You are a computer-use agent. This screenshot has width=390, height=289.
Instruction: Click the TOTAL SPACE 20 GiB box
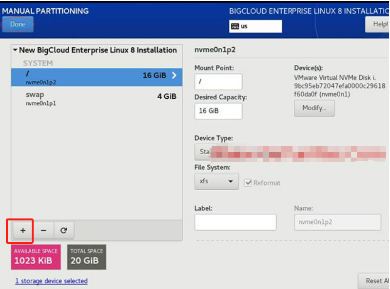coord(87,257)
